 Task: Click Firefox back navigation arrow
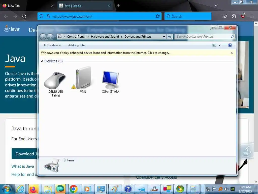click(6, 16)
